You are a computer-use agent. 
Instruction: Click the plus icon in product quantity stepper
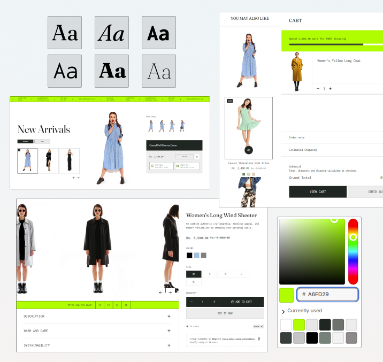click(x=214, y=302)
